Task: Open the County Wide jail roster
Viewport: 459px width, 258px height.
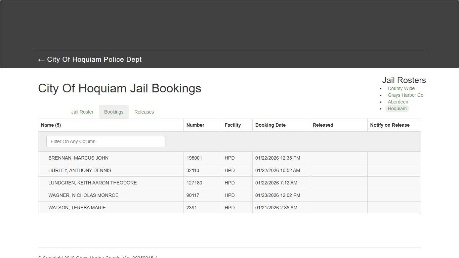Action: coord(401,88)
